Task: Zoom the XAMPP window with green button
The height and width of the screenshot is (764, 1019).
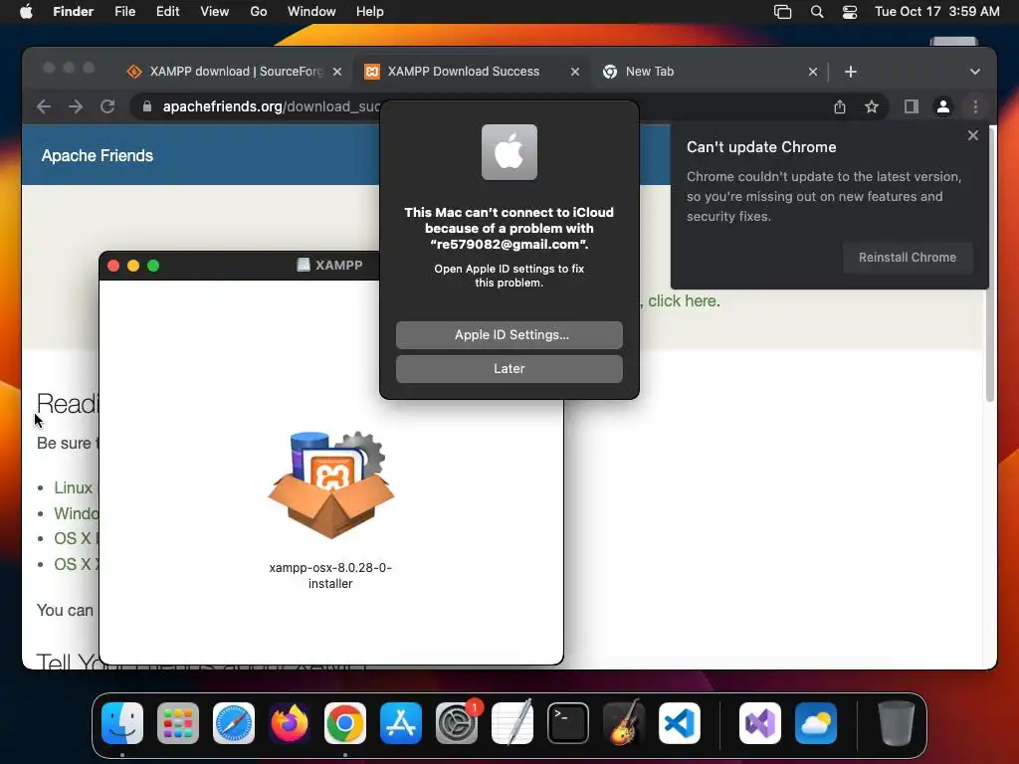Action: (x=153, y=266)
